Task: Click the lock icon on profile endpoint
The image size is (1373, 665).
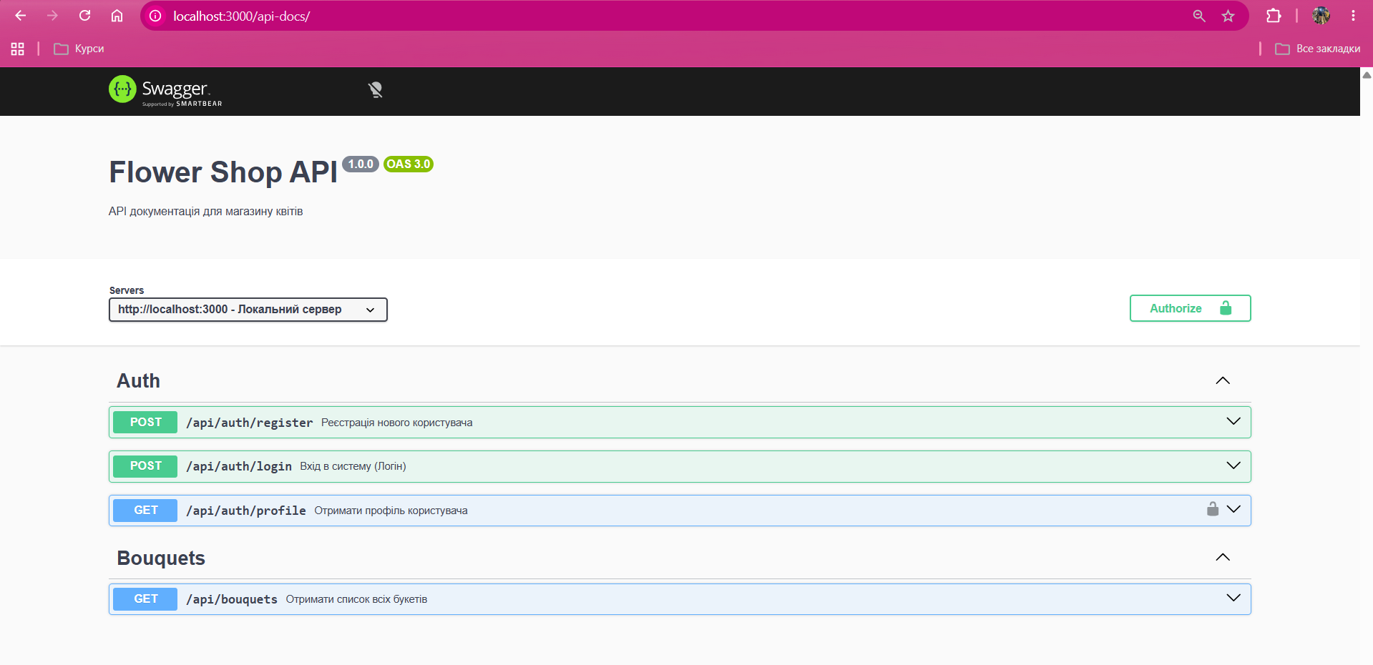Action: [1213, 509]
